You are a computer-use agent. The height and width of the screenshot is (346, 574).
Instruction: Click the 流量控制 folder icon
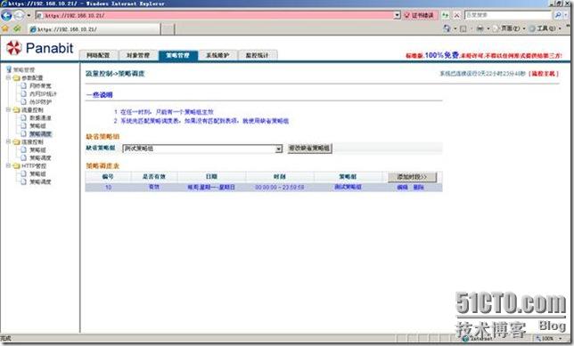(x=16, y=109)
